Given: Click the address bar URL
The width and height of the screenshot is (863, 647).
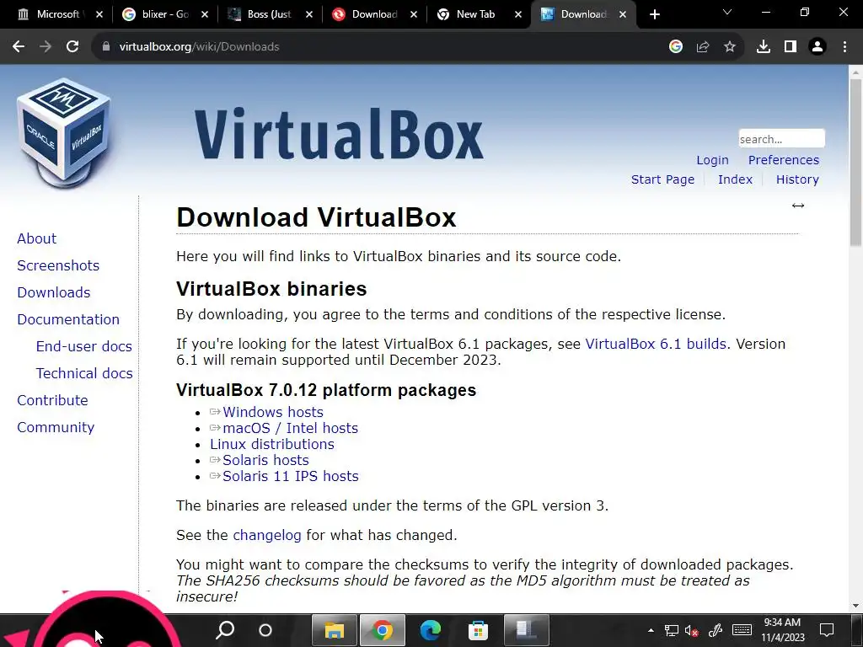Looking at the screenshot, I should tap(199, 47).
